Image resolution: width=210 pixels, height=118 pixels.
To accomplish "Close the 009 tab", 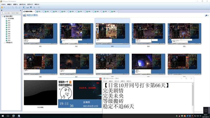I will (x=92, y=11).
